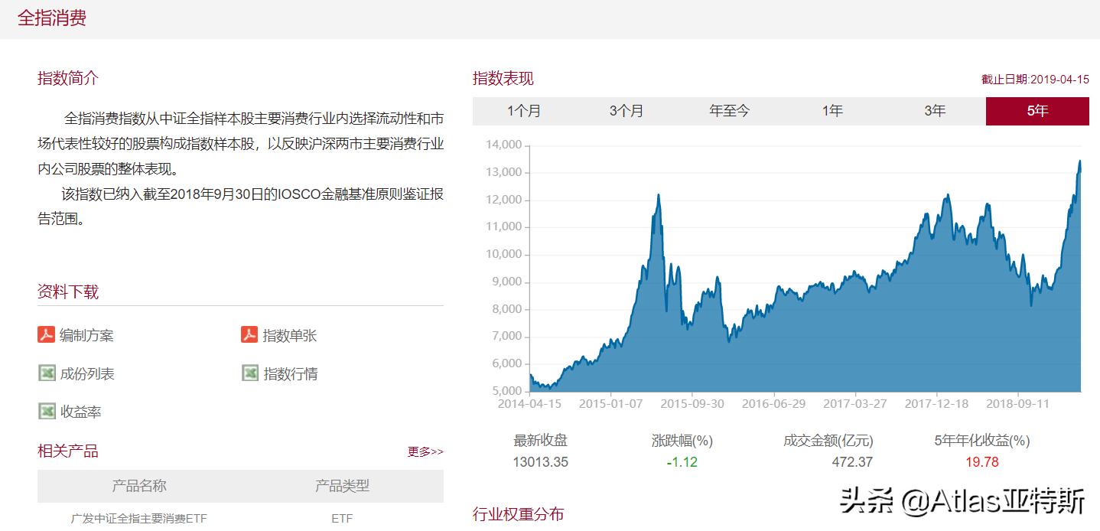Select the 3个月 period option
The height and width of the screenshot is (531, 1100).
tap(627, 110)
